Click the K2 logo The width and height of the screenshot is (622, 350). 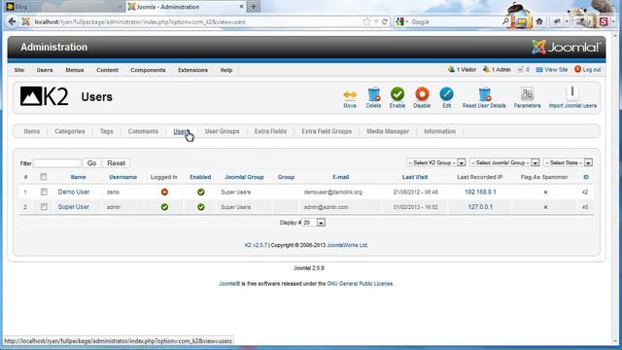(x=44, y=96)
